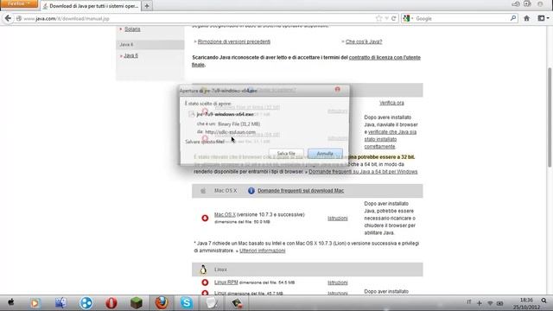Open the Java 6 sidebar link
Viewport: 553px width, 311px height.
(130, 55)
